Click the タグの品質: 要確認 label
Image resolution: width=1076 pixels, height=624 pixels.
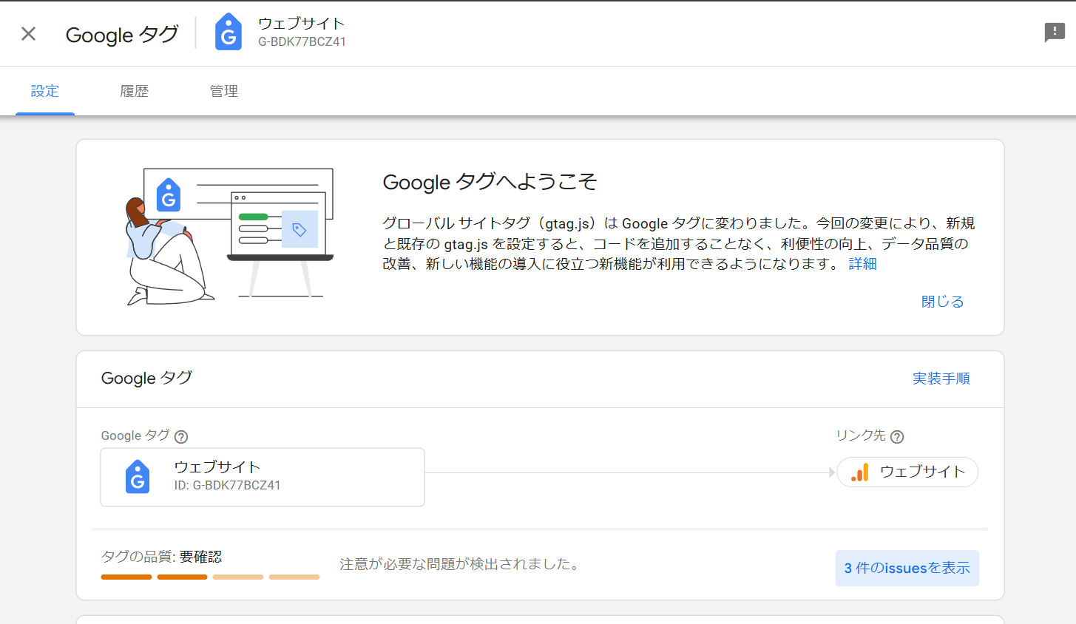coord(161,557)
